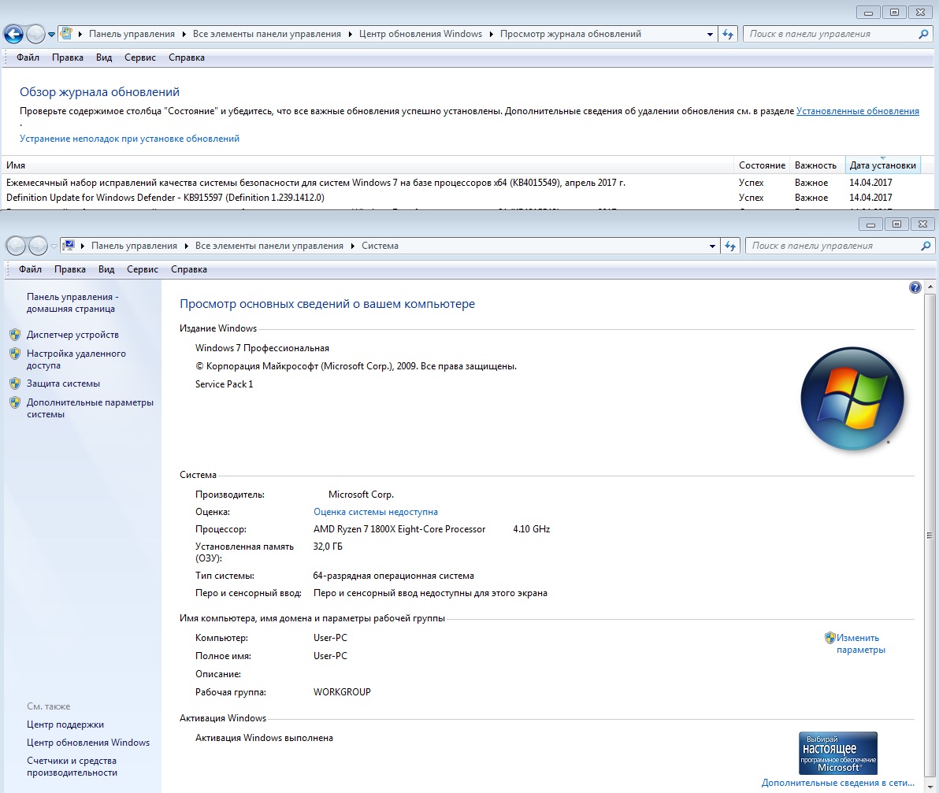Open Правка menu in update history window
Screen dimensions: 939x793
pyautogui.click(x=67, y=57)
